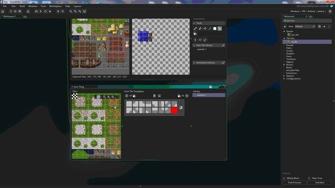This screenshot has height=188, width=335.
Task: Expand the Options folder
Action: 284,76
